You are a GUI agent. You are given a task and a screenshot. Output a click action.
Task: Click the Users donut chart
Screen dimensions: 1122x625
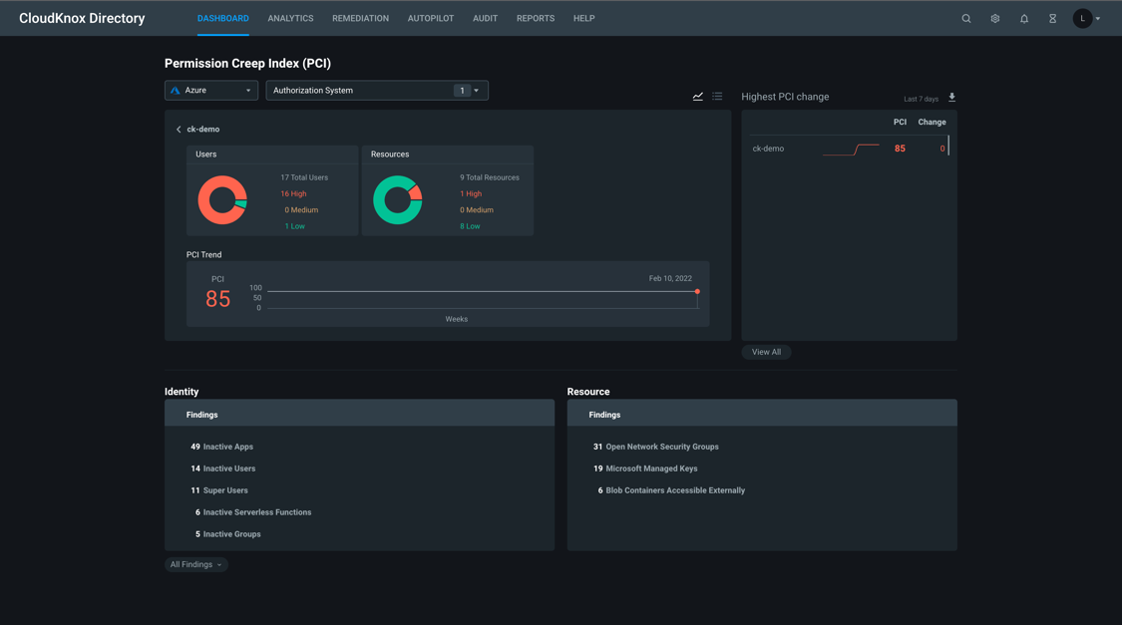(x=222, y=200)
